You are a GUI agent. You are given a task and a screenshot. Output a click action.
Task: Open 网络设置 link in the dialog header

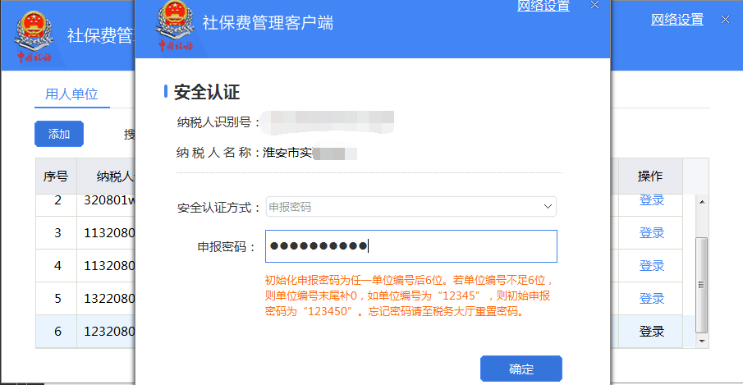pyautogui.click(x=543, y=6)
